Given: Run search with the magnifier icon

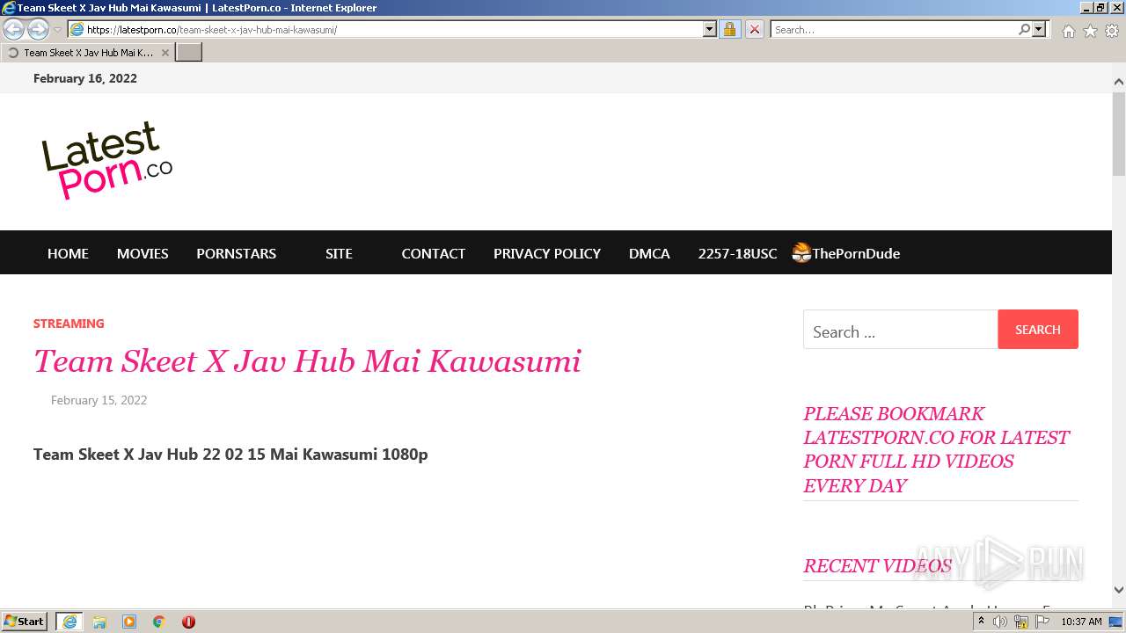Looking at the screenshot, I should (1024, 30).
